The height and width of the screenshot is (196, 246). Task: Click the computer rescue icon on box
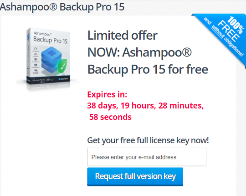[x=36, y=70]
